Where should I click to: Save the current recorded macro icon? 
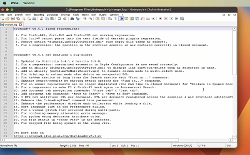click(x=182, y=19)
